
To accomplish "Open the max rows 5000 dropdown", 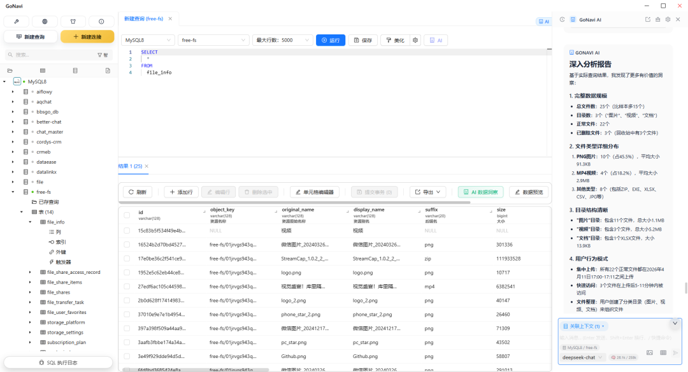I will tap(282, 40).
